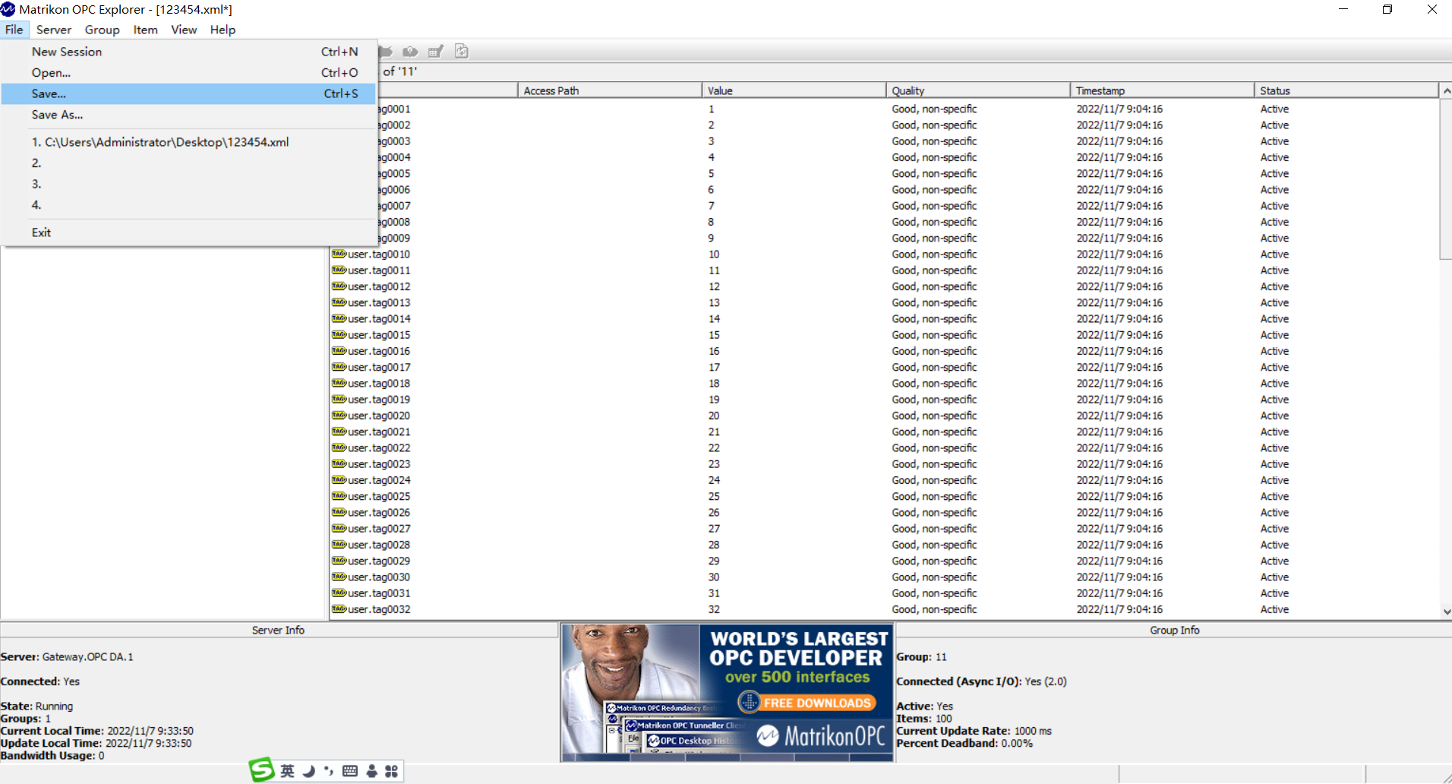Click the Sogou green S input method logo

[x=262, y=770]
